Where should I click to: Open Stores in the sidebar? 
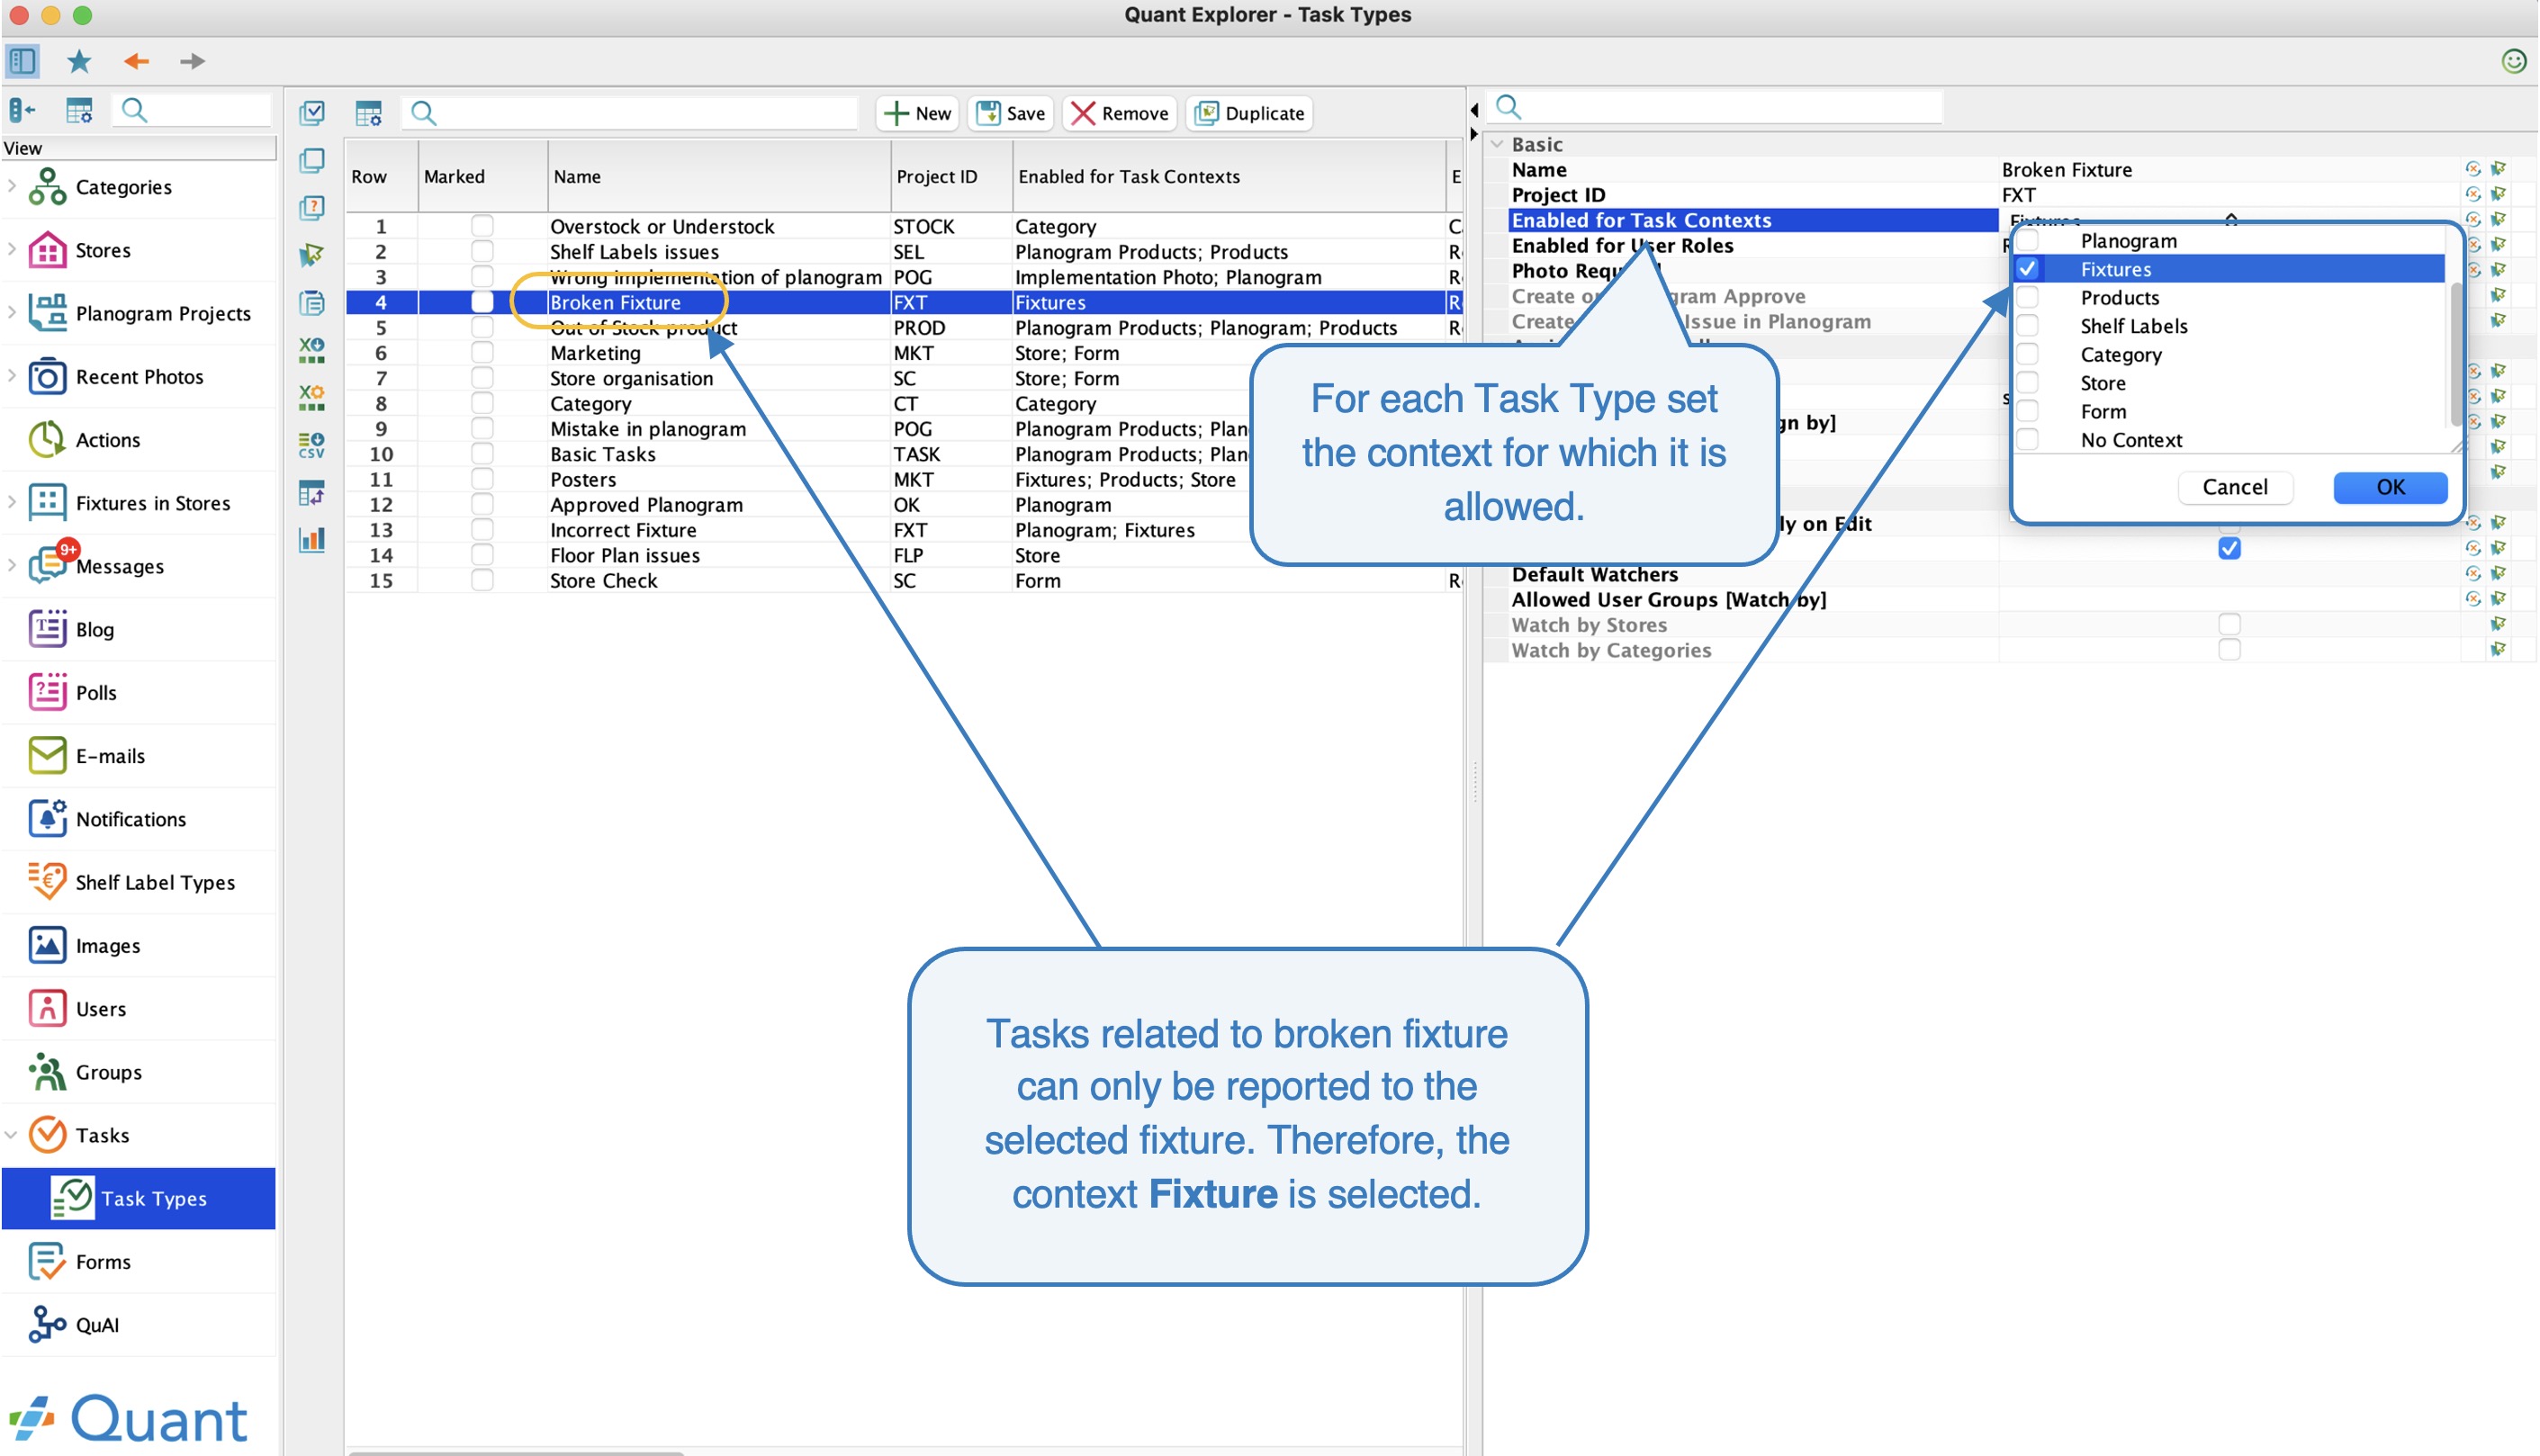tap(103, 250)
